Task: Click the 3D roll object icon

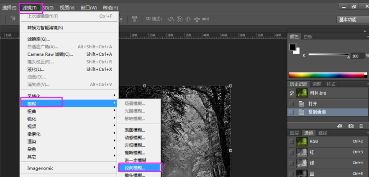Action: (x=179, y=19)
